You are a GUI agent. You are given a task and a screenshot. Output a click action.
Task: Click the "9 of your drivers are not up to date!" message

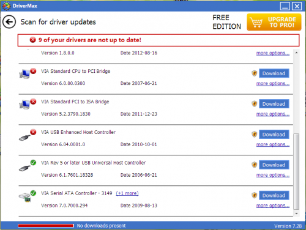click(90, 40)
